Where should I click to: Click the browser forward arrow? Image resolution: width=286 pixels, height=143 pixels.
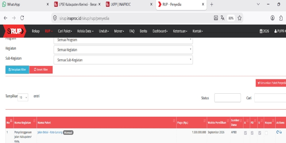[x=14, y=18]
